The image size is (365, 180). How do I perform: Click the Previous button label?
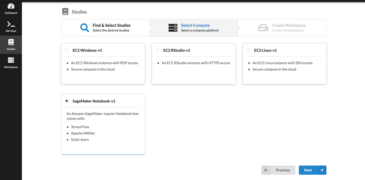[283, 170]
